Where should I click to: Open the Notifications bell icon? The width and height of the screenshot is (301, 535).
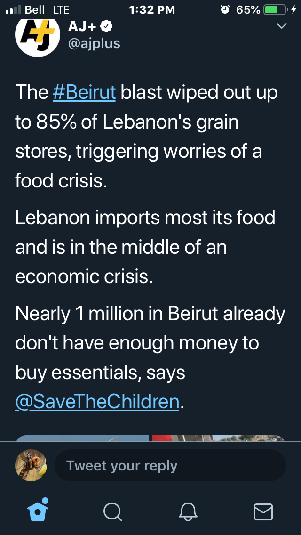tap(188, 512)
